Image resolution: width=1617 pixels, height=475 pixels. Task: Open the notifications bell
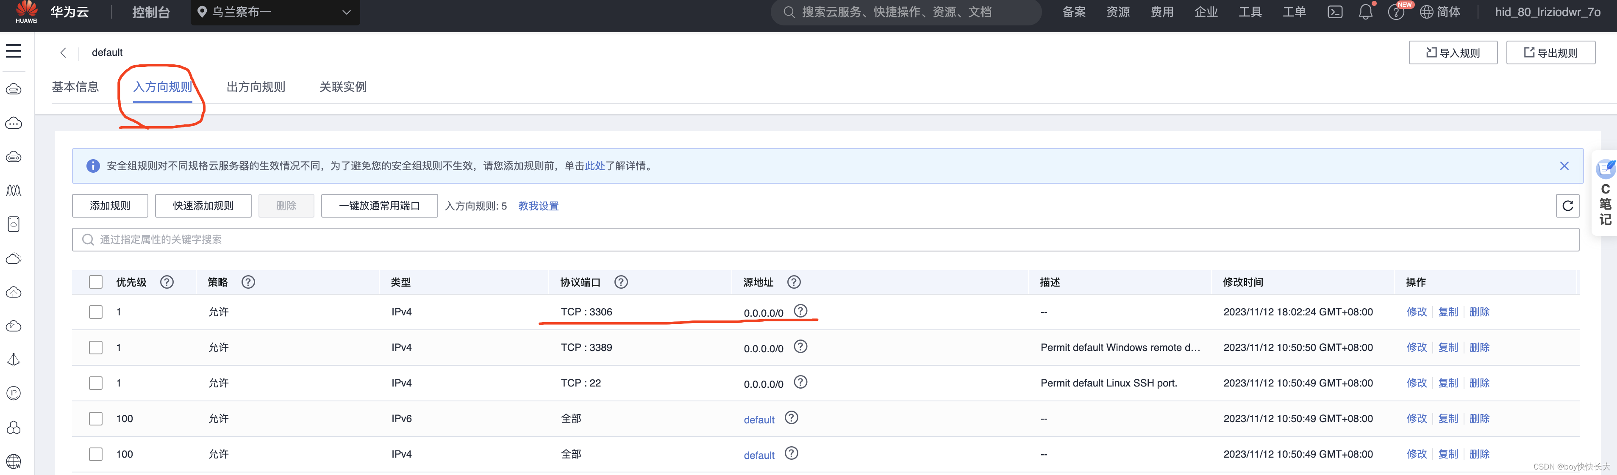[x=1366, y=12]
